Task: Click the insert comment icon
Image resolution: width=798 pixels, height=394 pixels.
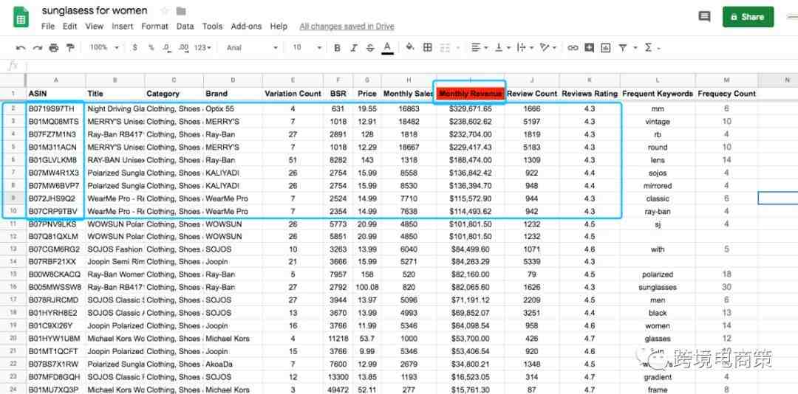Action: click(x=590, y=48)
